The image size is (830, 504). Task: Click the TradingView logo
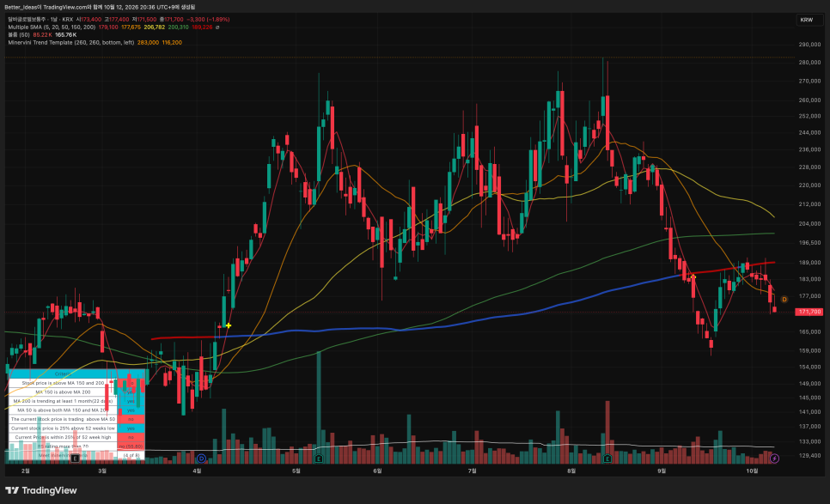(x=41, y=490)
